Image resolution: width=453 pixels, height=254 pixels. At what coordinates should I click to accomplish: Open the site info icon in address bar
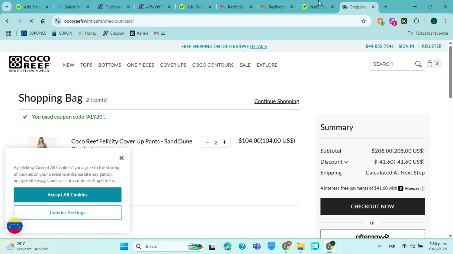[57, 21]
